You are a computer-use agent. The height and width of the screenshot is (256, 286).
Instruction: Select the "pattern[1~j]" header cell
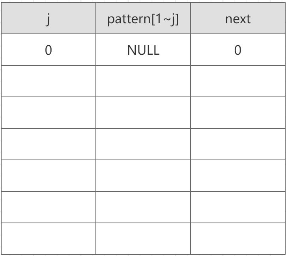point(143,18)
